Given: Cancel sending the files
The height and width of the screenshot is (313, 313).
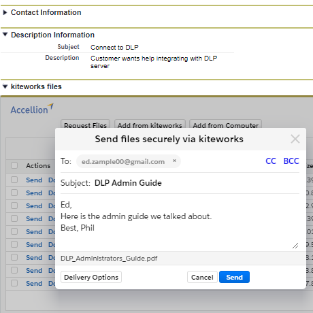Looking at the screenshot, I should click(x=202, y=277).
